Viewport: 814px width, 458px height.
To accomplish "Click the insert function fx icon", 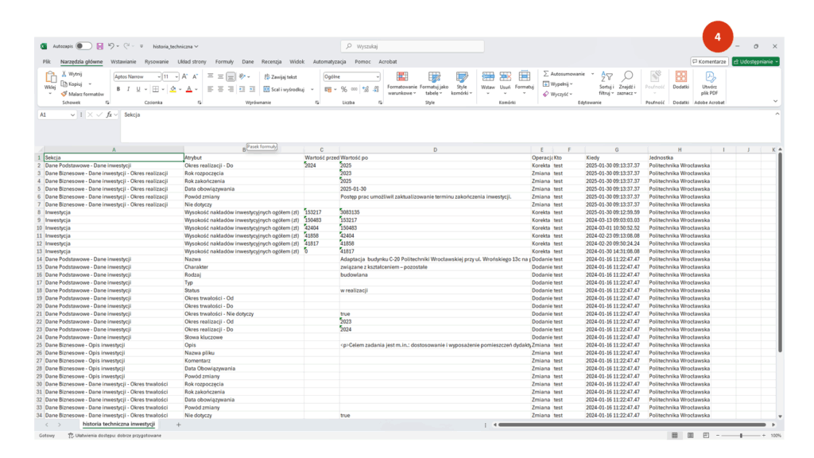I will (x=109, y=114).
